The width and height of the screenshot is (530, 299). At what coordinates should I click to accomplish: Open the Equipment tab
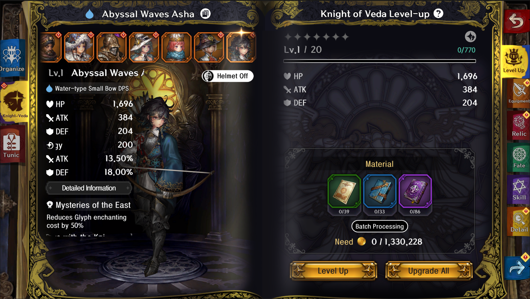[519, 92]
